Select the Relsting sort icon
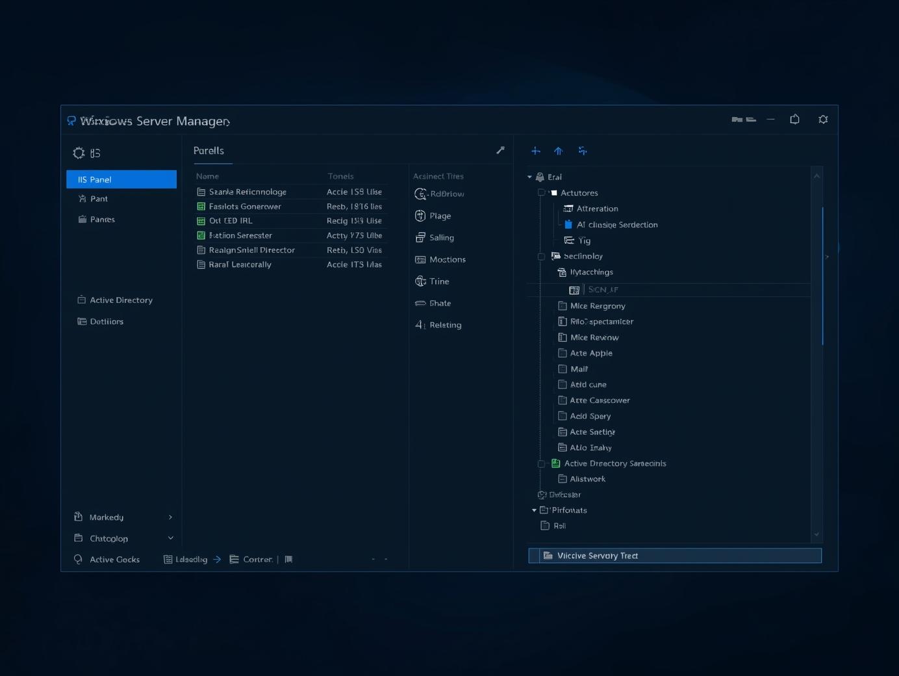Screen dimensions: 899x676 [419, 325]
